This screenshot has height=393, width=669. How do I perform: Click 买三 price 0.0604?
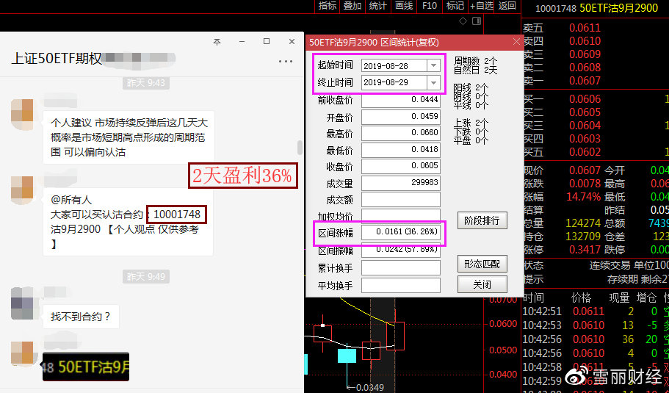point(585,126)
